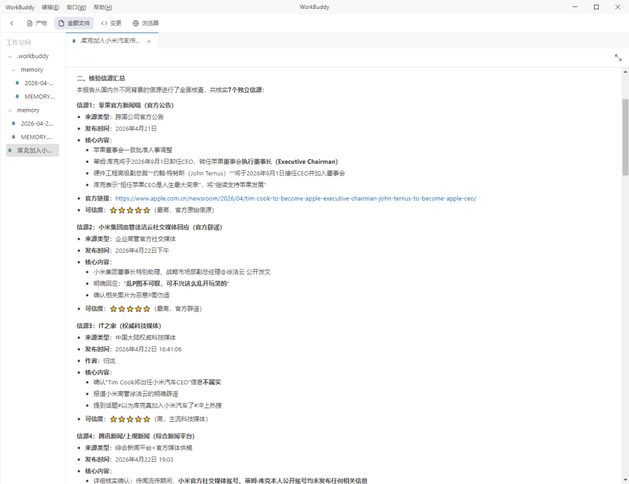Click the text 作者：归泷
The height and width of the screenshot is (484, 629).
coord(100,361)
